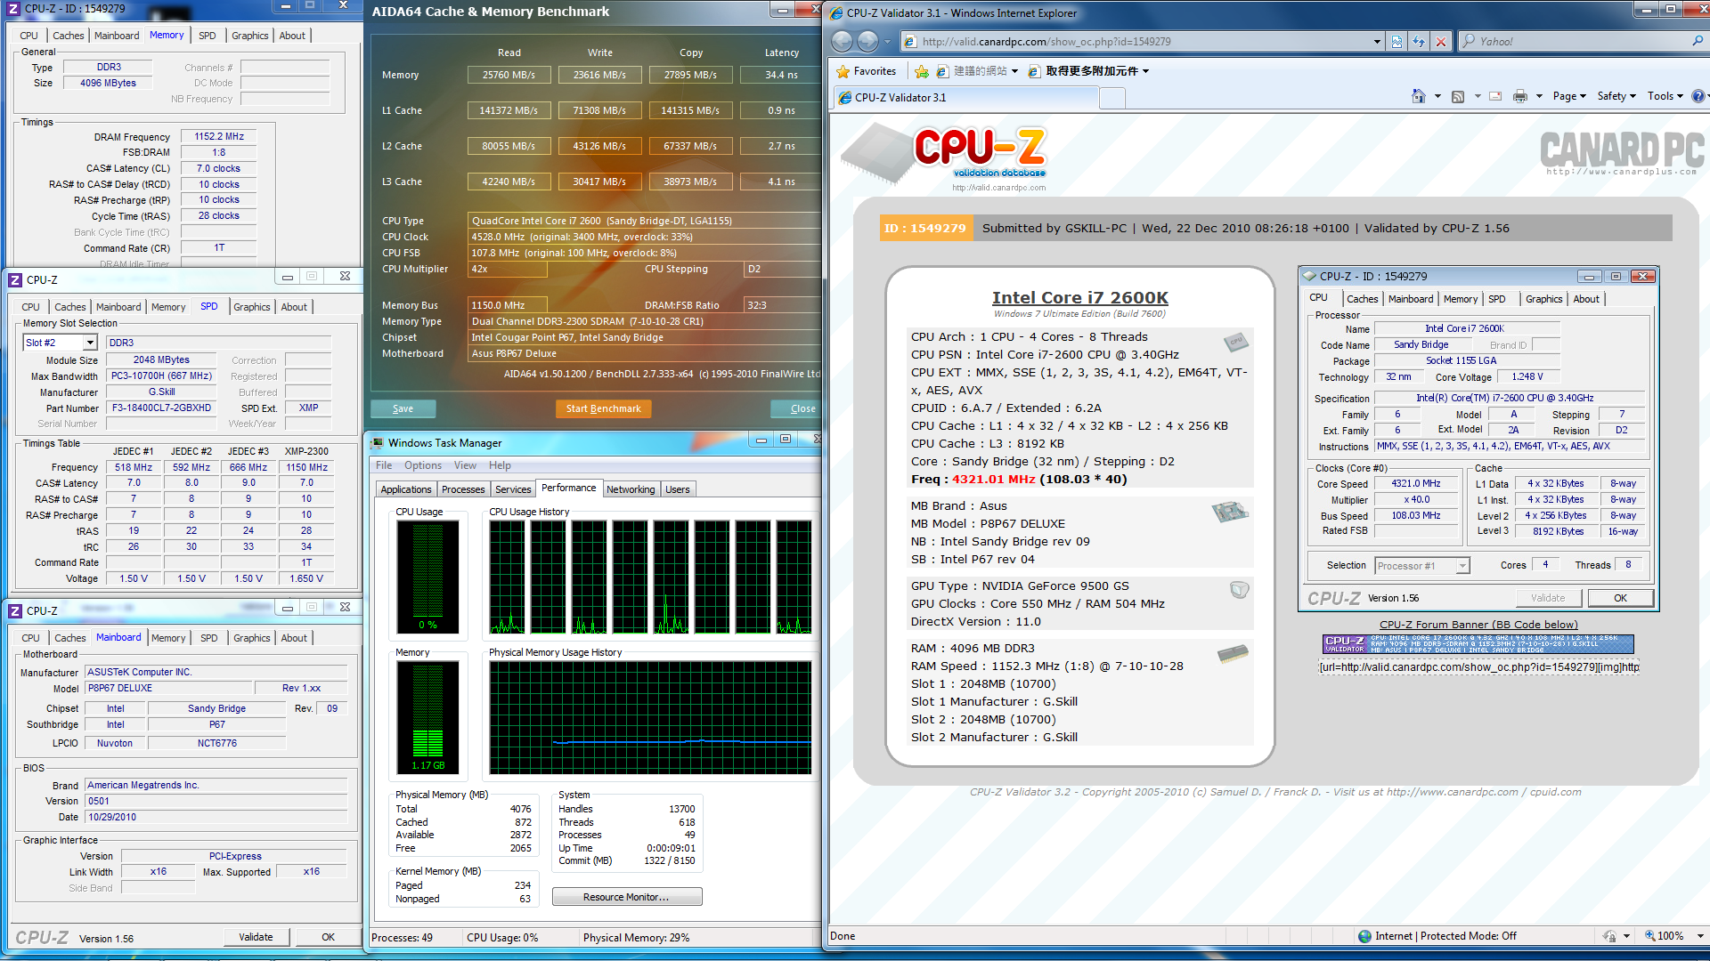Click the Compatibility View icon
This screenshot has width=1710, height=961.
(x=1396, y=41)
